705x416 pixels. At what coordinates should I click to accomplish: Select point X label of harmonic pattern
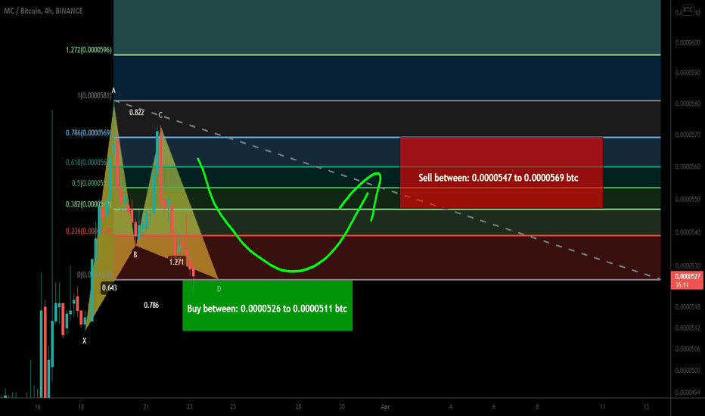(84, 341)
